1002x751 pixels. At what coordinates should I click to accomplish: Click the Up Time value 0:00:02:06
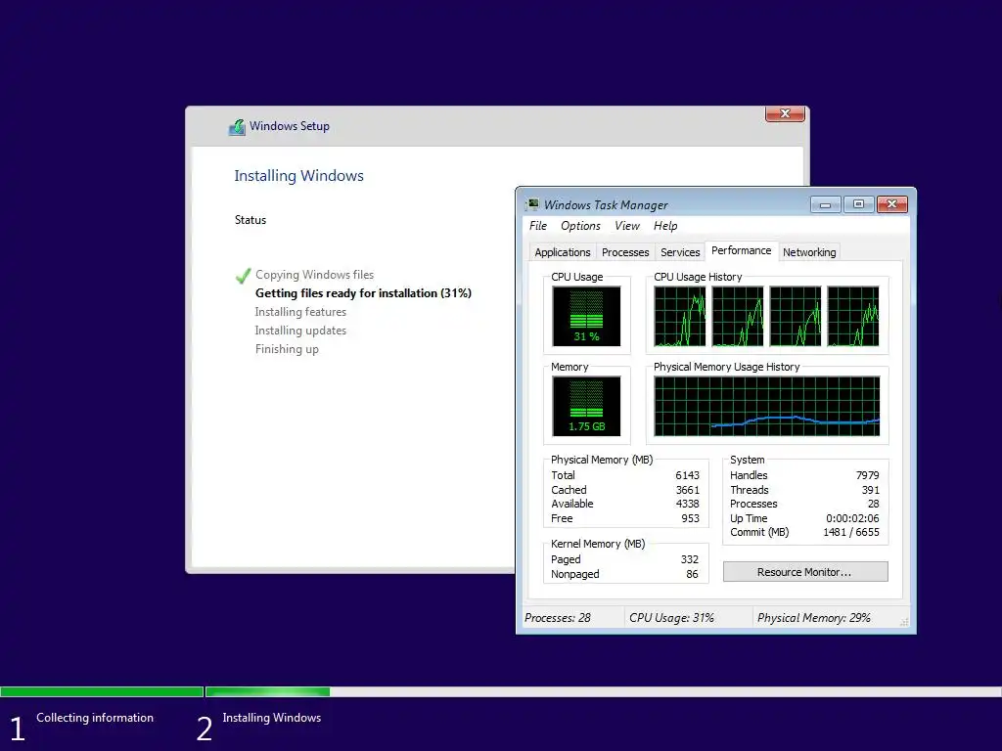[852, 518]
